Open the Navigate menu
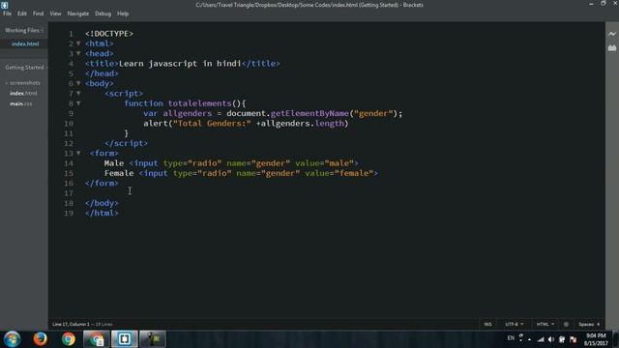Image resolution: width=619 pixels, height=348 pixels. (x=78, y=14)
